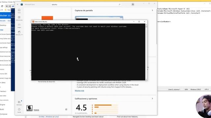
Task: Click the On Mac link in Docker page
Action: coord(42,117)
